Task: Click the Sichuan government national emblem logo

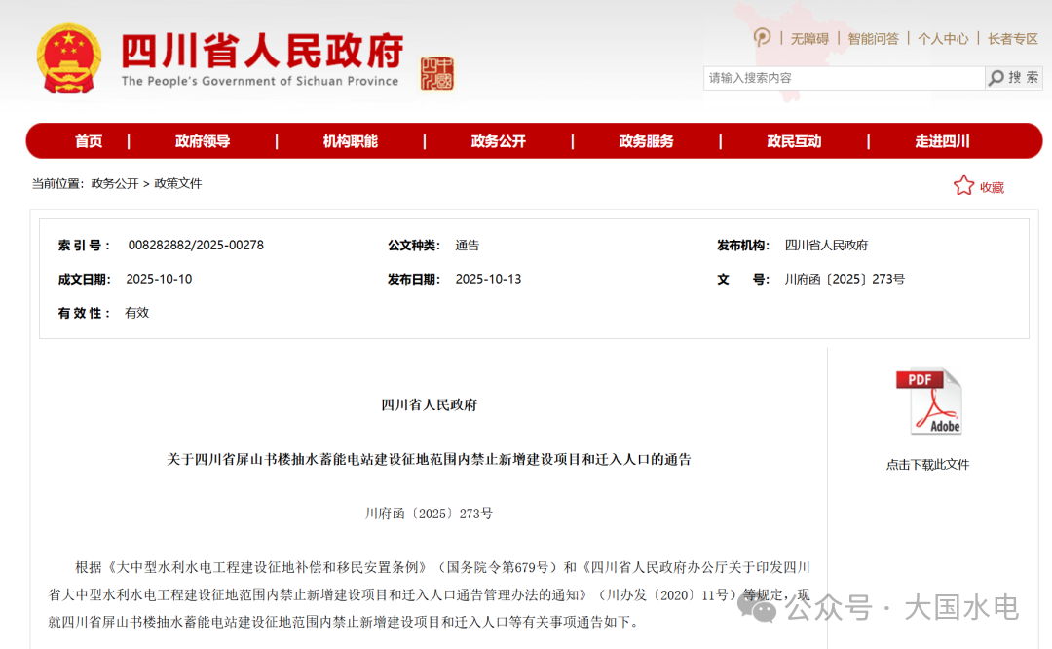Action: (x=68, y=58)
